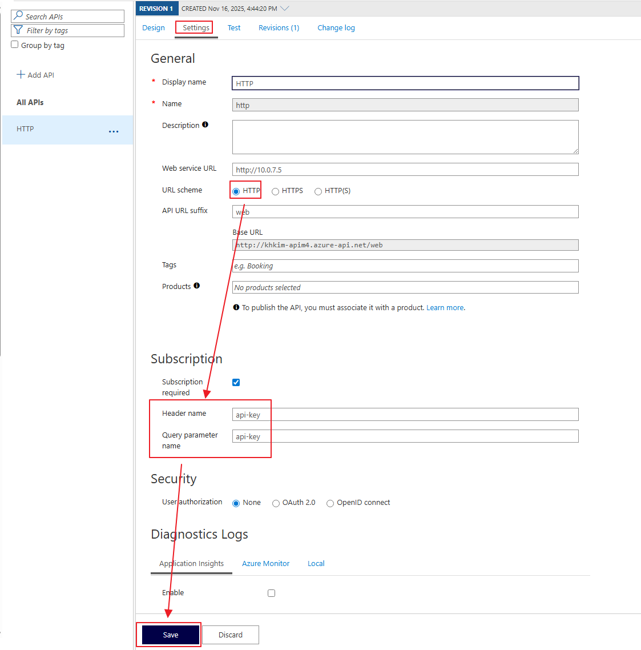Select the HTTP(S) URL scheme radio
Viewport: 641px width, 650px height.
319,191
